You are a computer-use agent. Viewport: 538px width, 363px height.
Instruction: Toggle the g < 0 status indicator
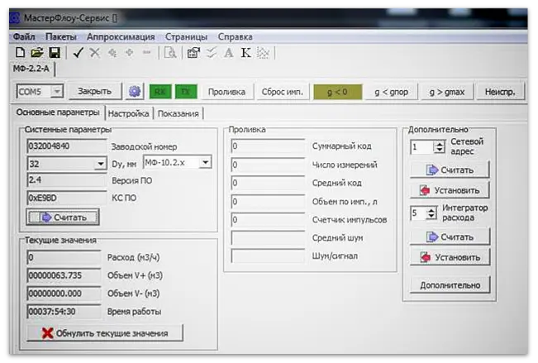[x=336, y=91]
